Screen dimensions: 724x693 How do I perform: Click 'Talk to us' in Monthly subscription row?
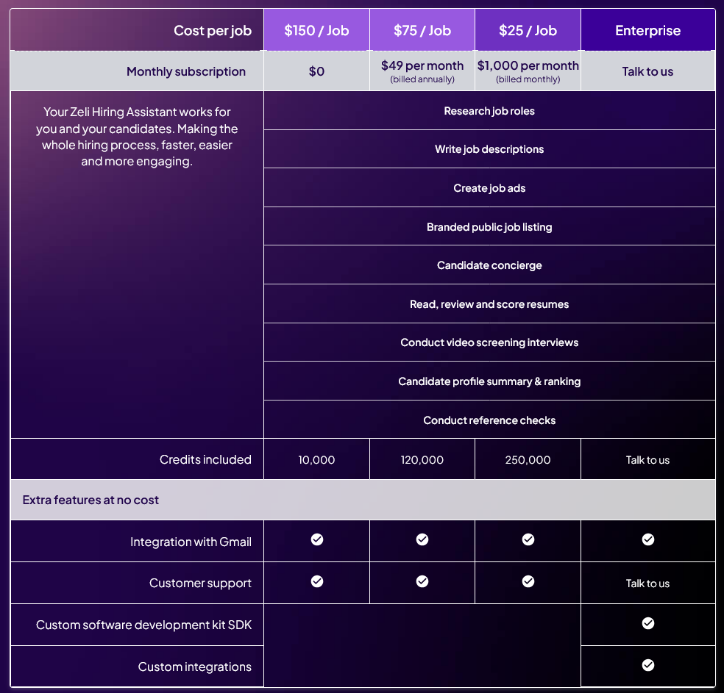pyautogui.click(x=647, y=71)
